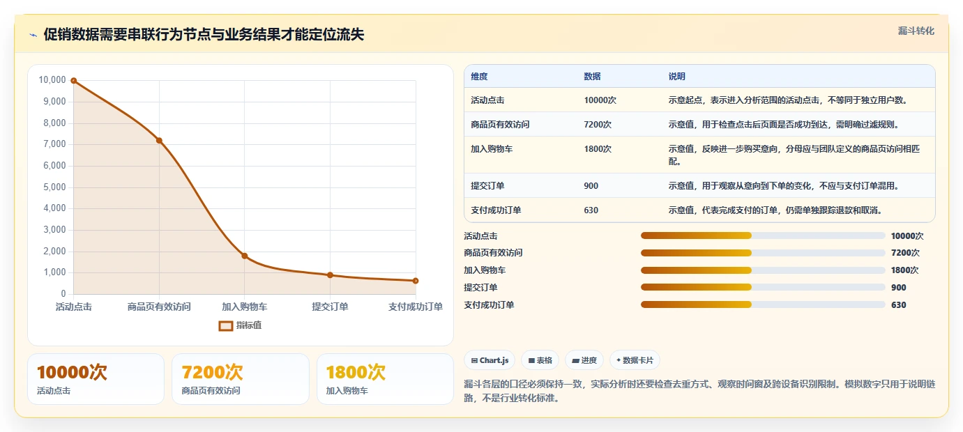Click the description about 不应与支付订单混用
Viewport: 963px width, 432px height.
point(784,186)
